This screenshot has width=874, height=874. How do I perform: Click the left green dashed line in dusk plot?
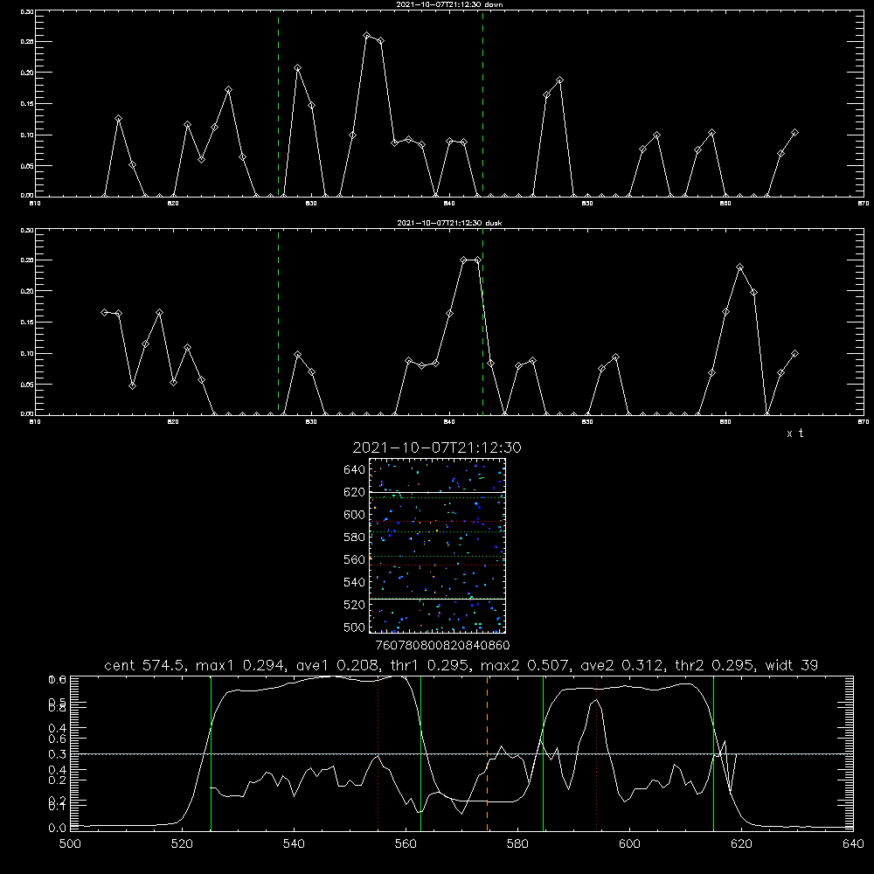pos(278,323)
